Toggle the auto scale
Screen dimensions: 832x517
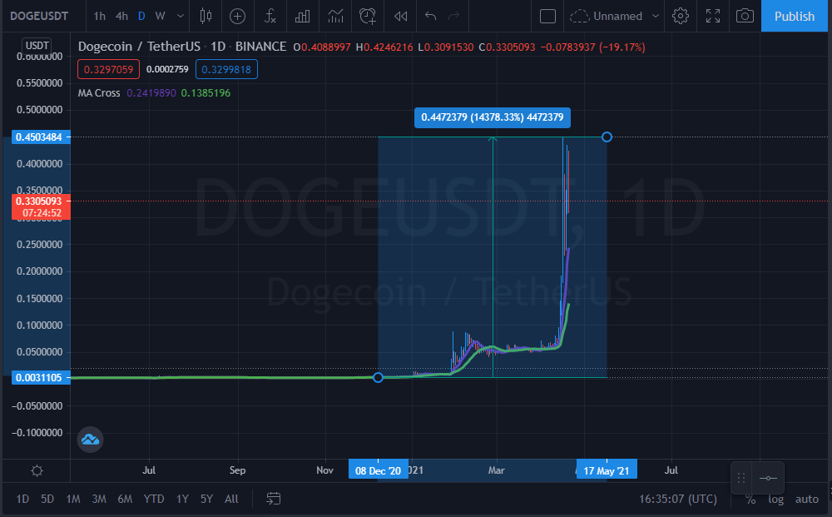806,499
